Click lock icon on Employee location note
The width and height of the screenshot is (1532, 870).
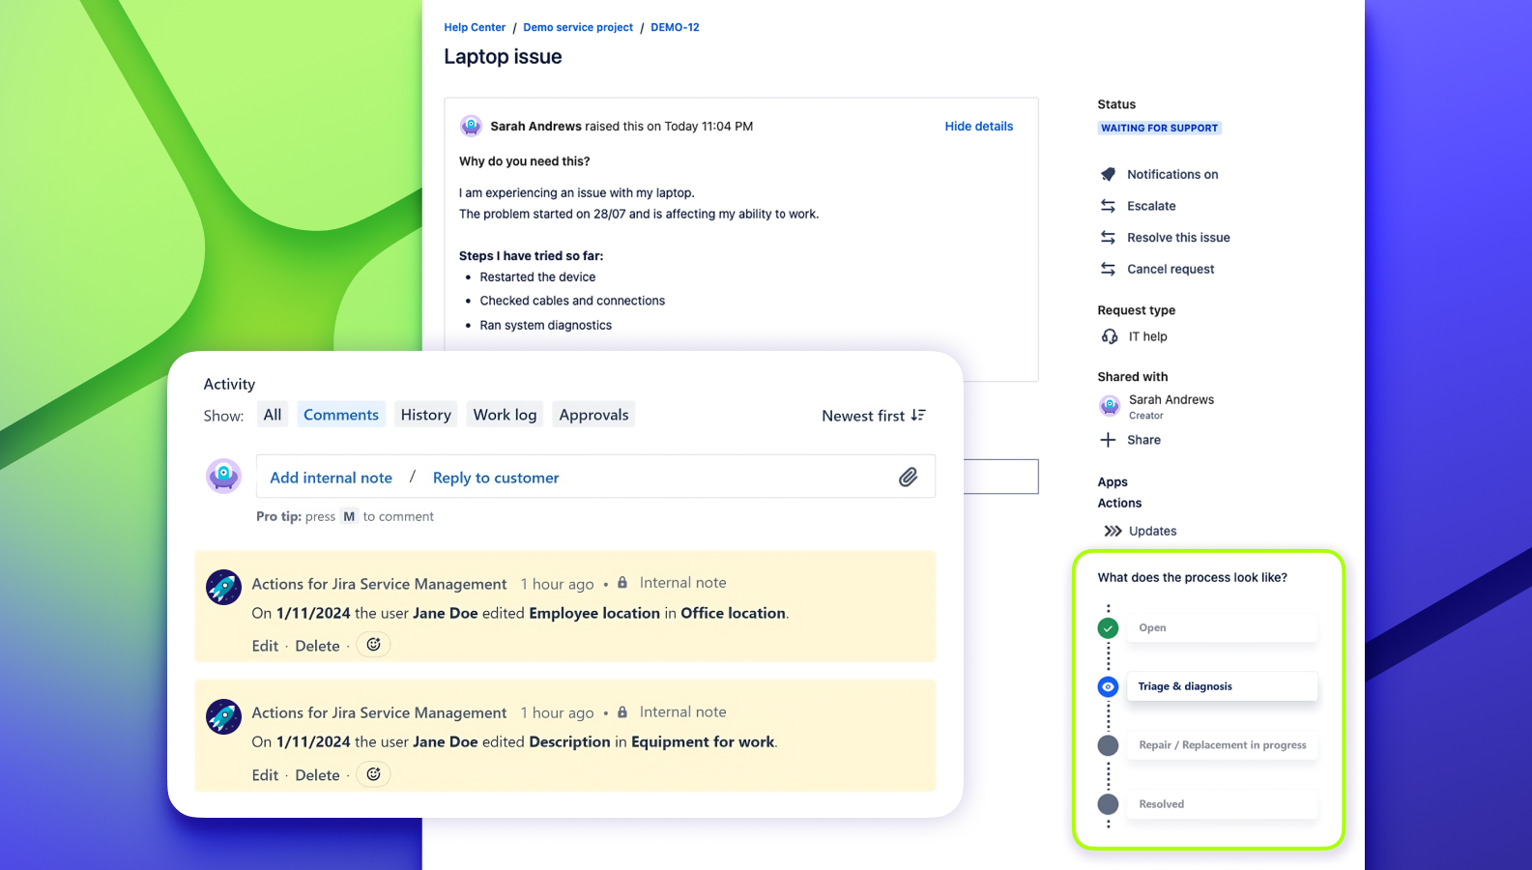pyautogui.click(x=622, y=583)
